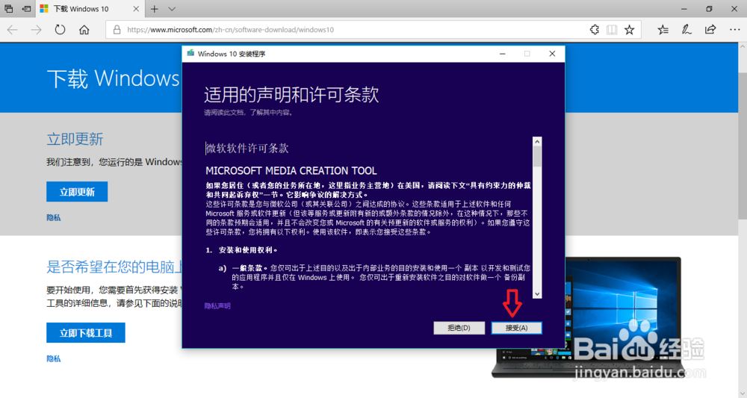Click the Edge back arrow
This screenshot has height=398, width=747.
pos(13,30)
